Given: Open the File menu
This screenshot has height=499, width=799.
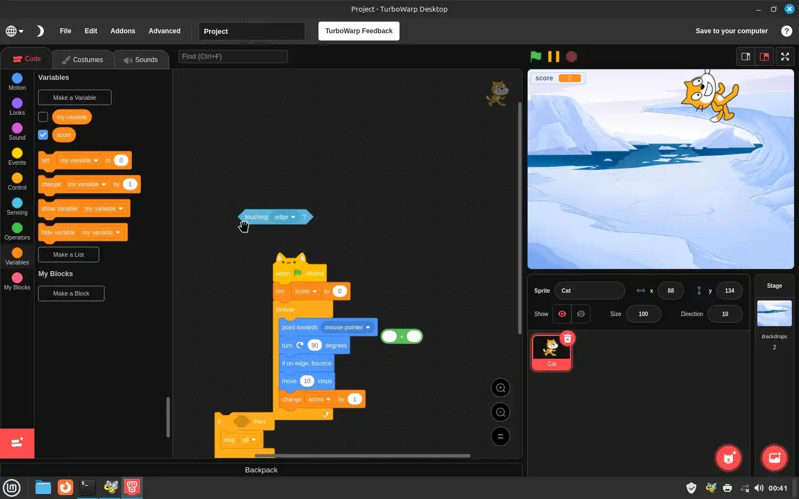Looking at the screenshot, I should point(65,31).
